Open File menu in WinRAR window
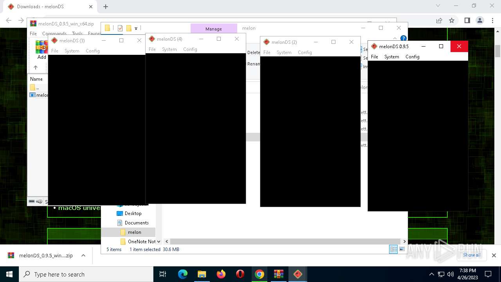Screen dimensions: 501x282 pyautogui.click(x=33, y=34)
